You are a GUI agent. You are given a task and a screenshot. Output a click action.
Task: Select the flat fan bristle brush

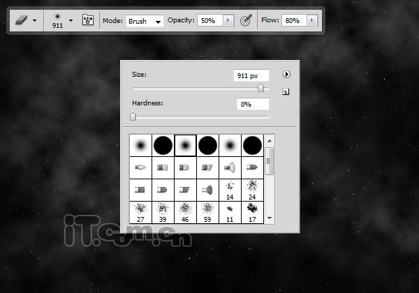point(207,190)
